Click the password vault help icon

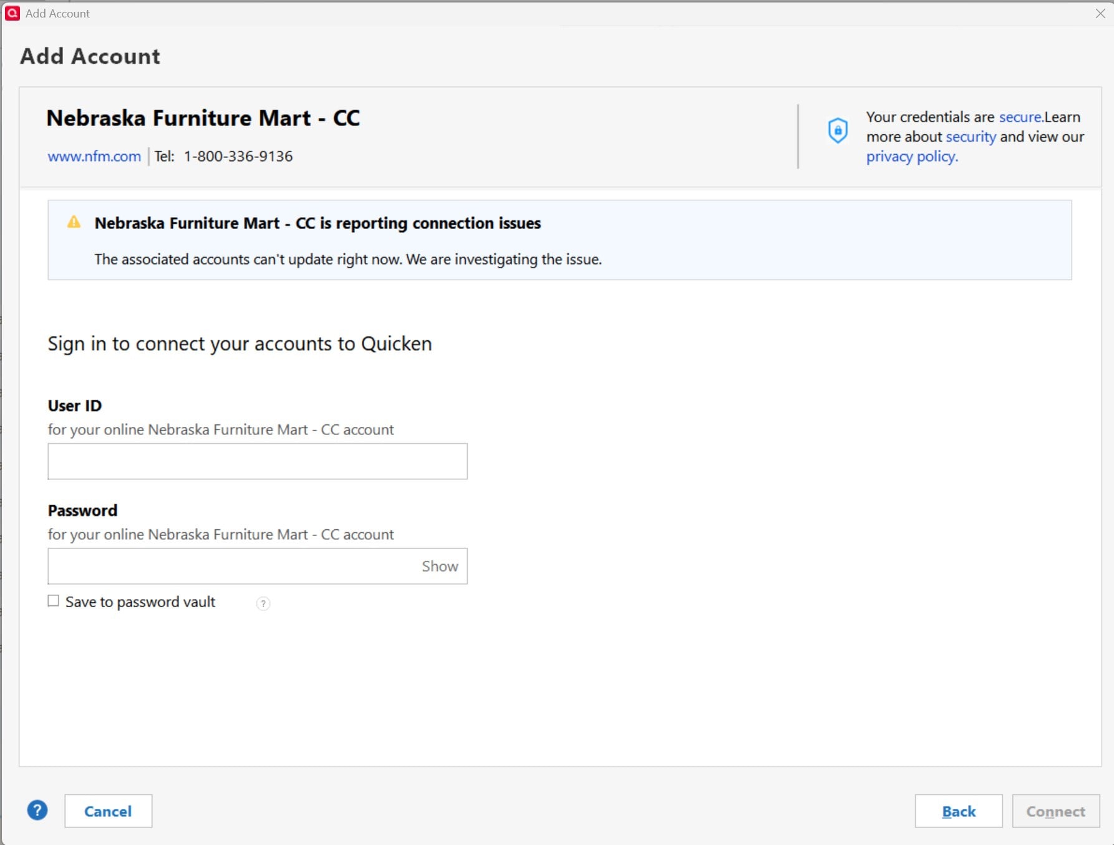(263, 603)
